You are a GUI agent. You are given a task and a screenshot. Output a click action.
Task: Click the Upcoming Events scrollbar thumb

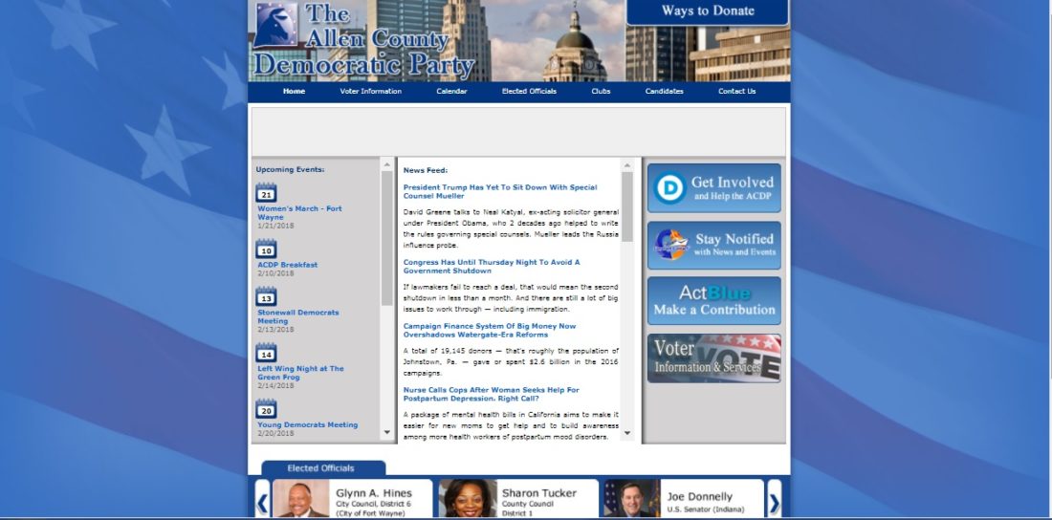tap(387, 238)
